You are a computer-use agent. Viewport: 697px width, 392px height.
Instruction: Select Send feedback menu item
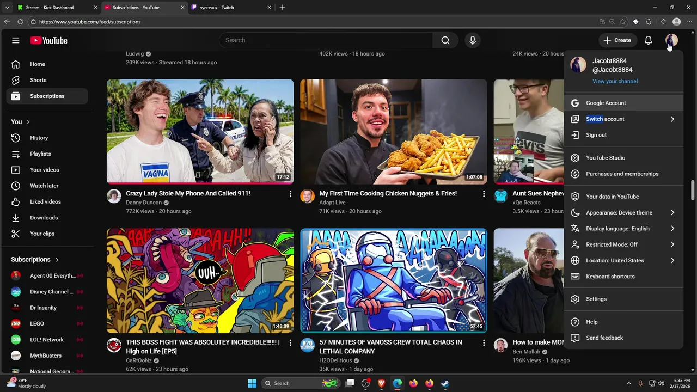[x=623, y=338]
